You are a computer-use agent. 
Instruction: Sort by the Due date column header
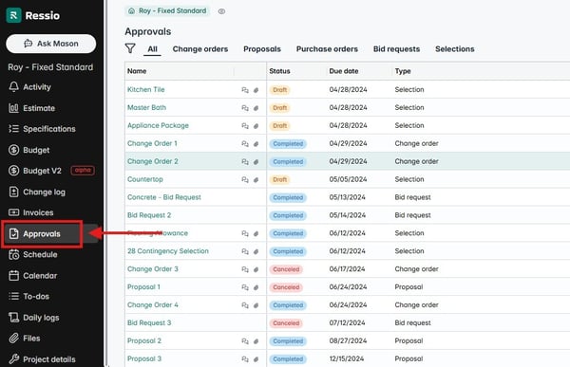pos(344,71)
